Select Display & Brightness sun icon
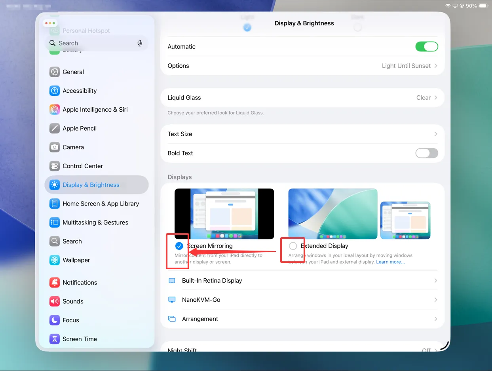492x371 pixels. click(55, 185)
